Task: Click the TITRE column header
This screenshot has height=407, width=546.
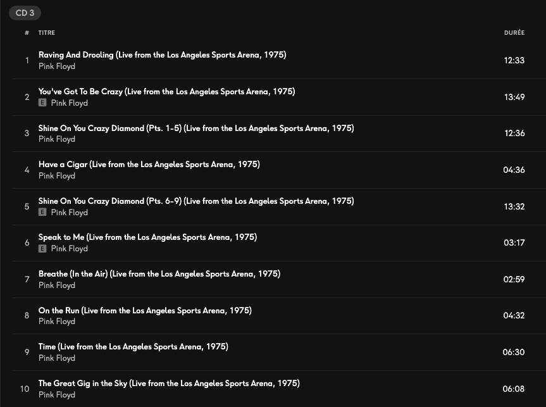Action: point(46,33)
